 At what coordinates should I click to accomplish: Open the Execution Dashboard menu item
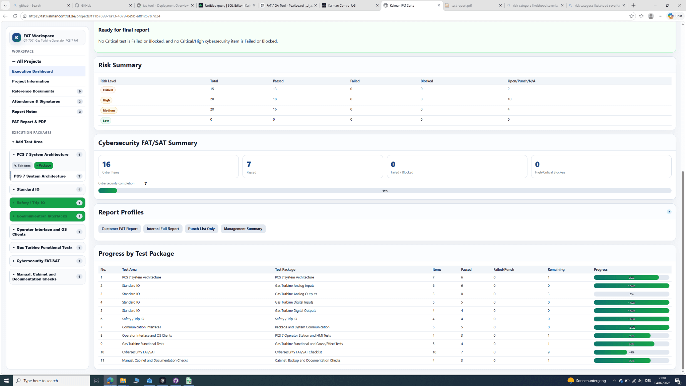[x=47, y=71]
